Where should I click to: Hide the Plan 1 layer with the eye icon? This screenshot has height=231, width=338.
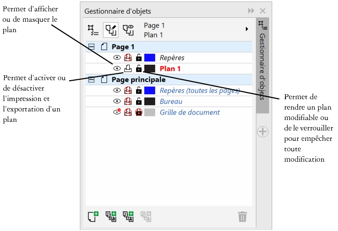(x=117, y=69)
